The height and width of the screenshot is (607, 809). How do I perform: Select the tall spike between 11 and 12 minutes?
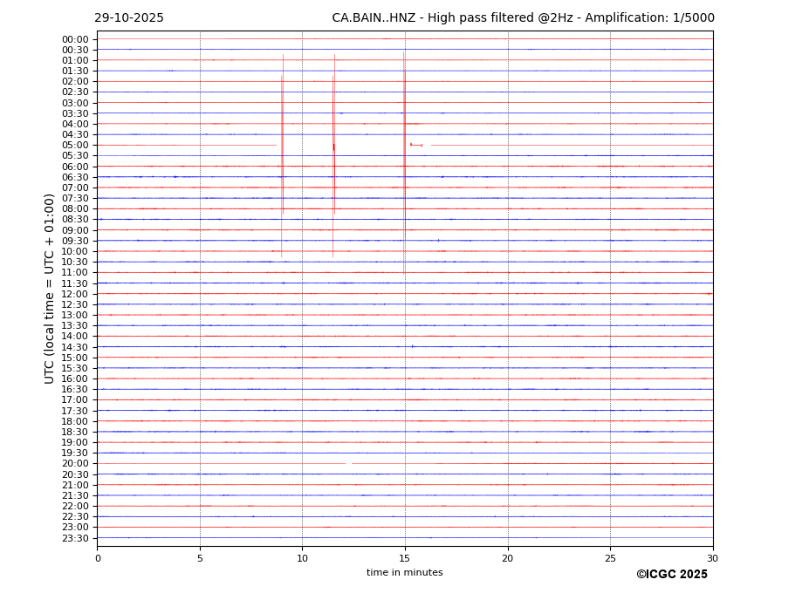point(333,148)
